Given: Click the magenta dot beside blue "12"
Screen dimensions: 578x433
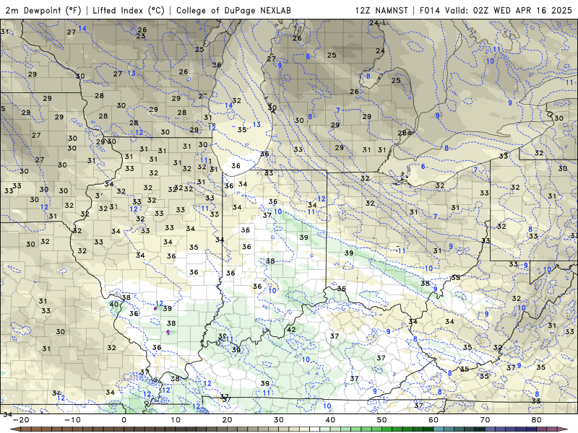Looking at the screenshot, I should pyautogui.click(x=155, y=309).
